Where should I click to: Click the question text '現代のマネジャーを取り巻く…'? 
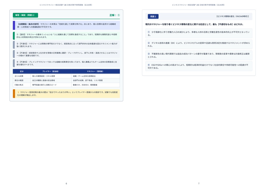pos(194,24)
